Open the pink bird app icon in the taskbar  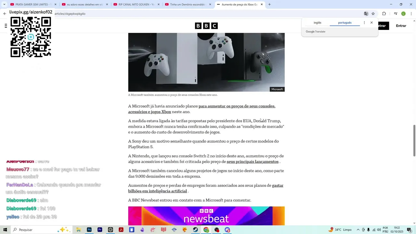click(153, 230)
